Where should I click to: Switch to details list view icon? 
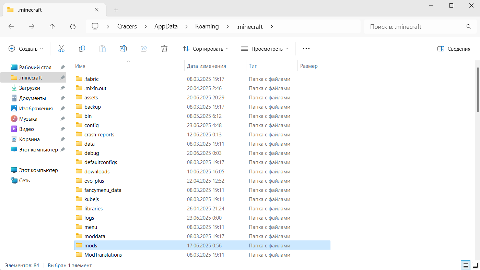(466, 265)
